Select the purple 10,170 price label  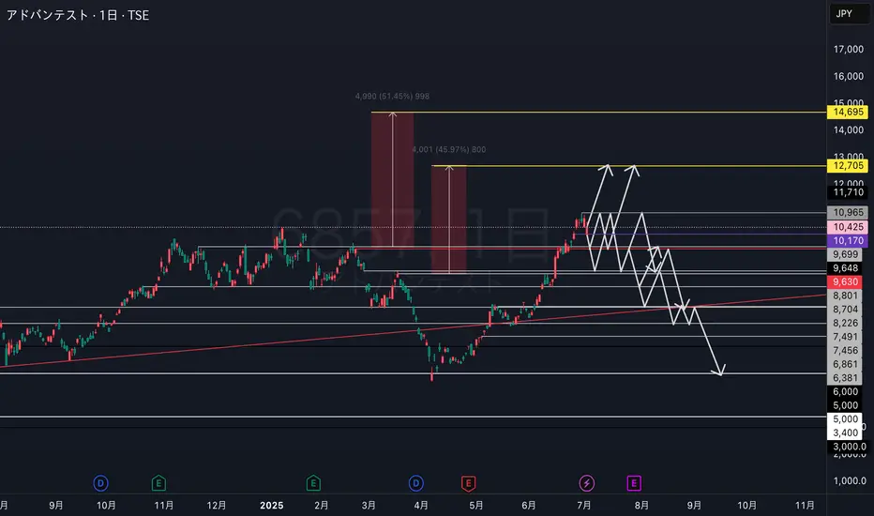[847, 241]
